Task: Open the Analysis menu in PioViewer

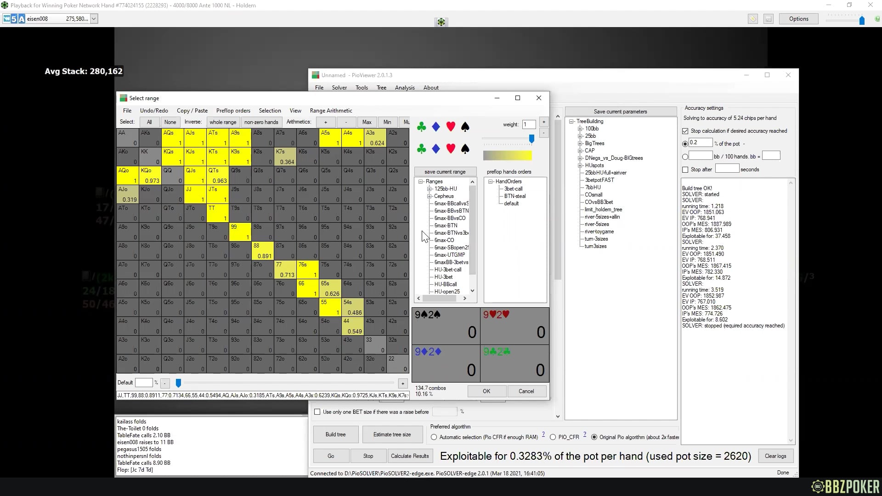Action: 404,88
